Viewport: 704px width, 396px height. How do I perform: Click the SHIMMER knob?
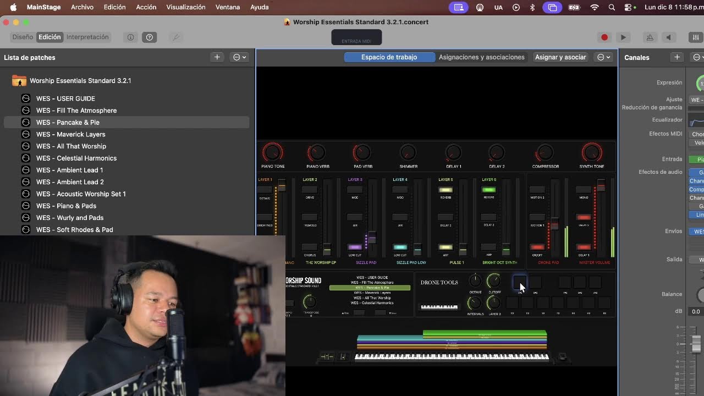[408, 152]
